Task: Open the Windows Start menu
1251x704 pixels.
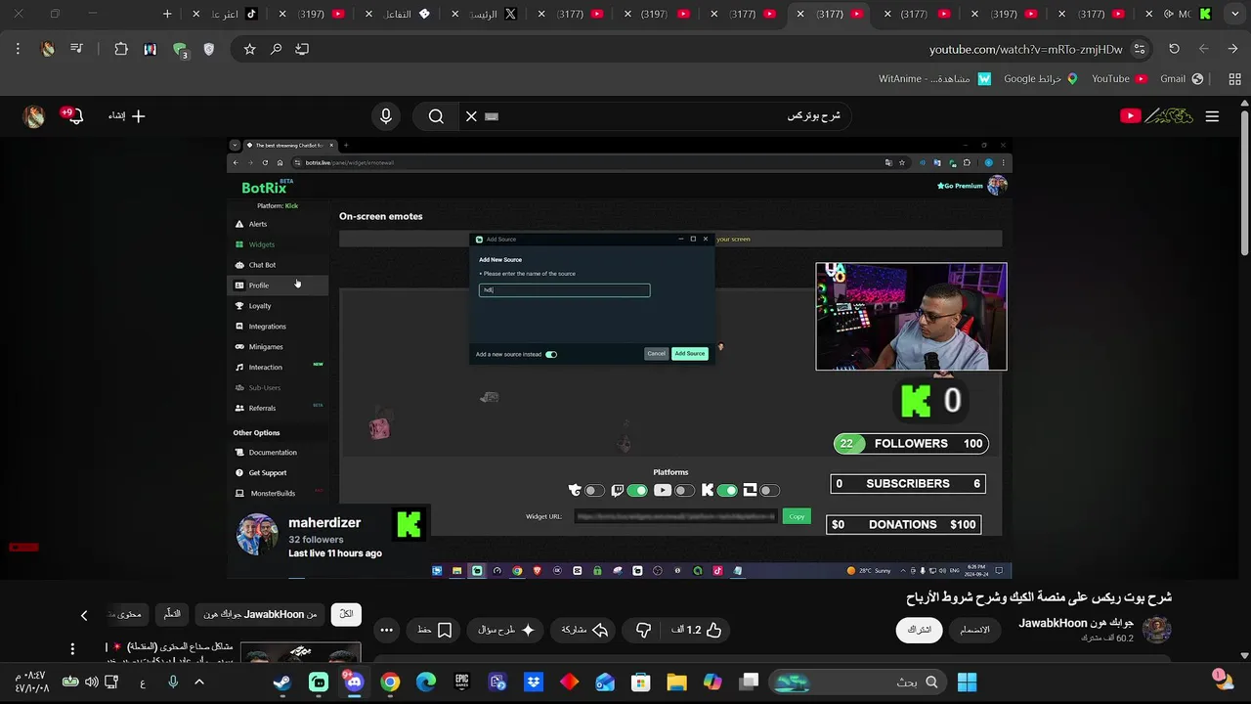Action: (967, 682)
